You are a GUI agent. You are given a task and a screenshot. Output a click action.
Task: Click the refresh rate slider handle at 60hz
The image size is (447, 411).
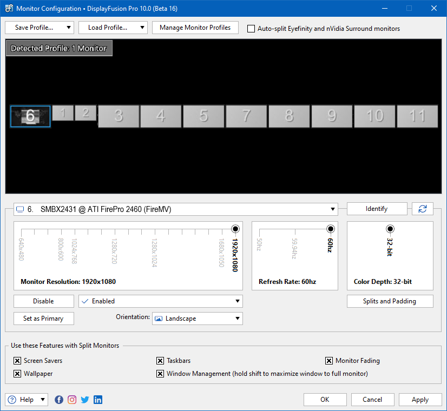(x=331, y=229)
